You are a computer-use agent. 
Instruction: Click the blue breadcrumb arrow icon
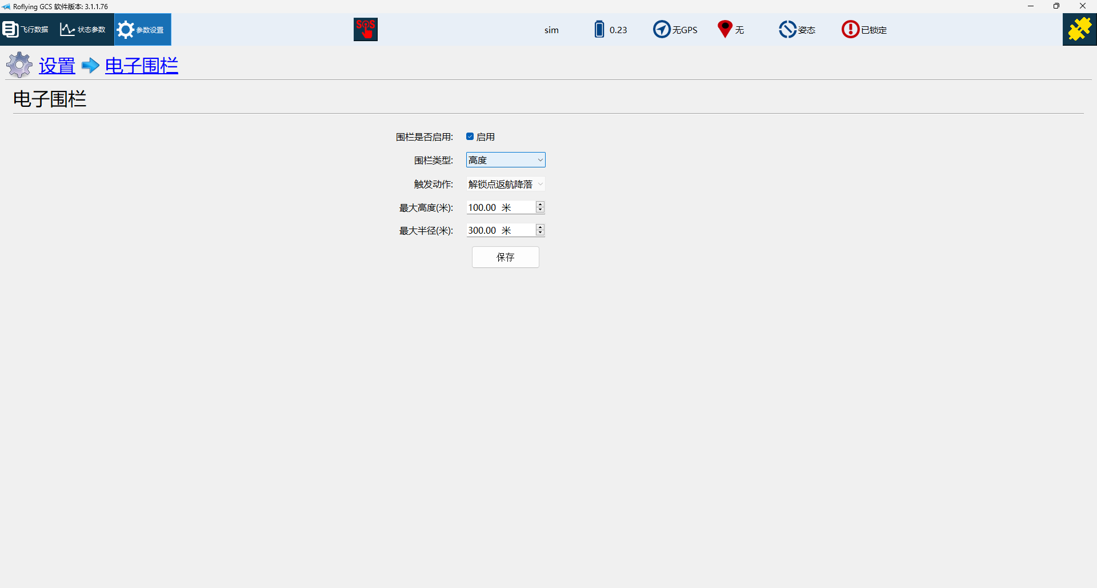[90, 66]
